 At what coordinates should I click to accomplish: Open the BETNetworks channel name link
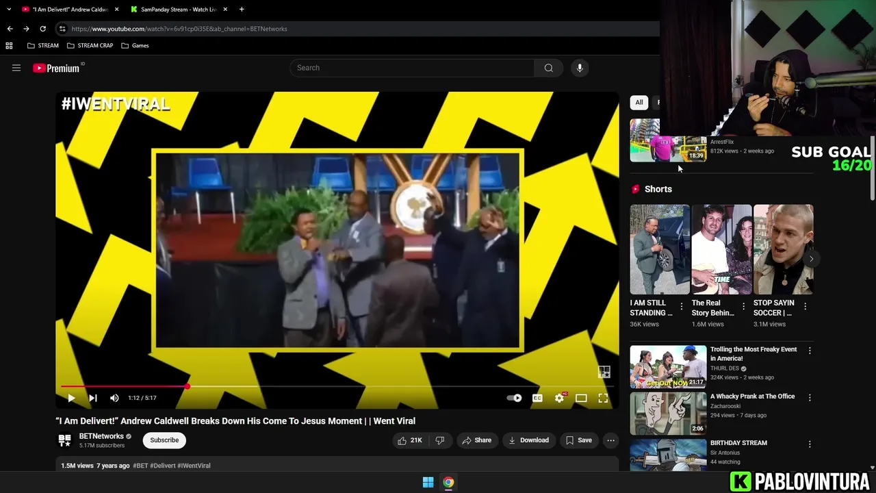[101, 436]
